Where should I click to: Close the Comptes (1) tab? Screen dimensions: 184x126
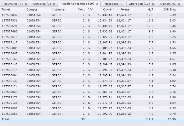(54, 4)
